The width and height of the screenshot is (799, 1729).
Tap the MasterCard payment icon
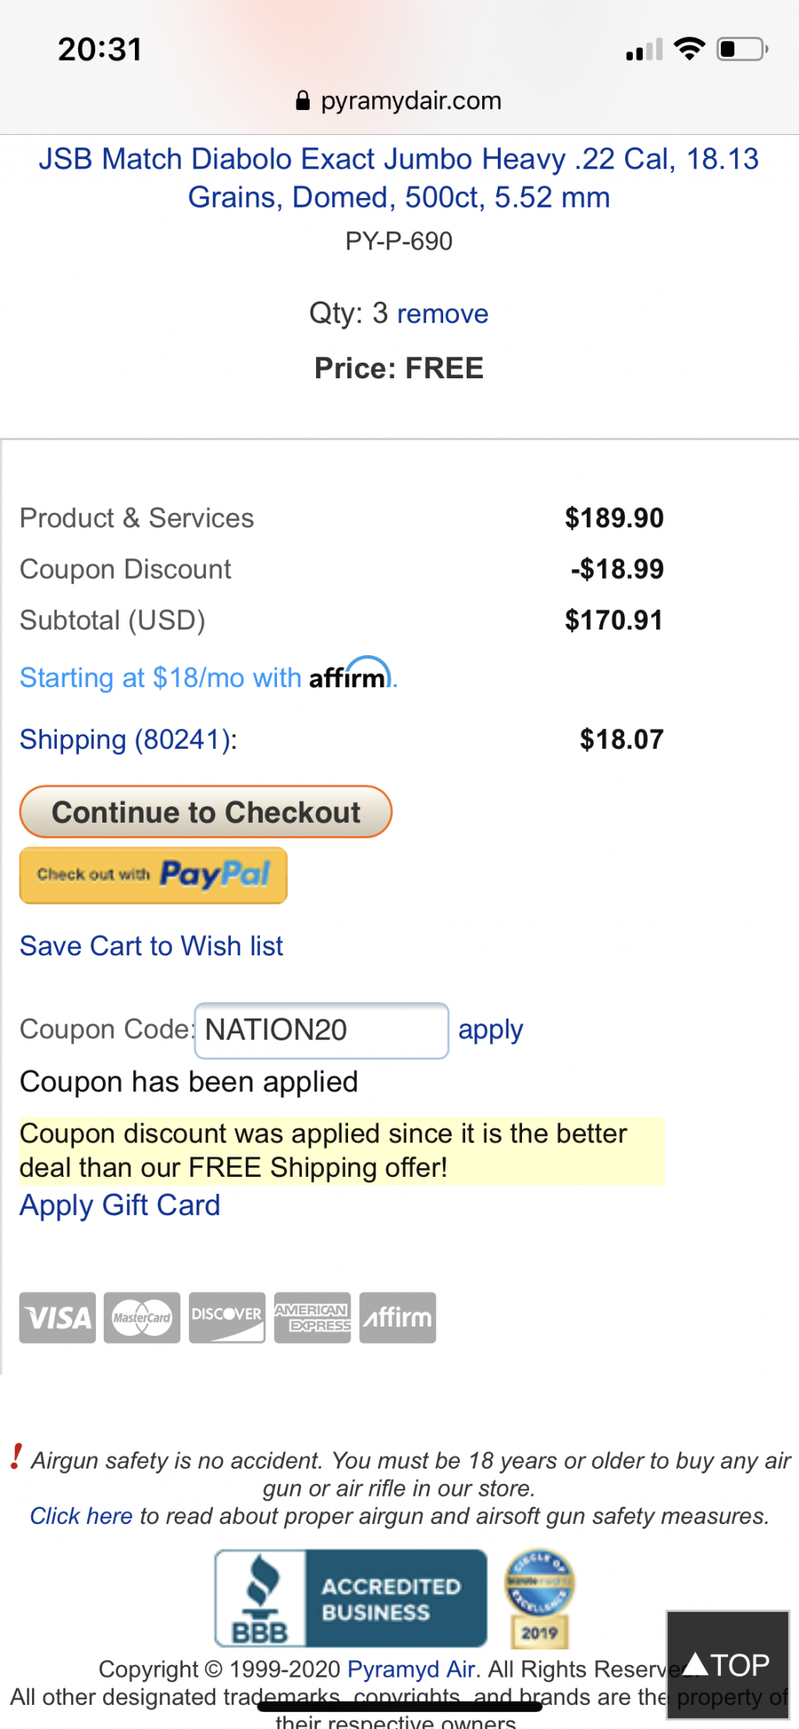[x=142, y=1317]
